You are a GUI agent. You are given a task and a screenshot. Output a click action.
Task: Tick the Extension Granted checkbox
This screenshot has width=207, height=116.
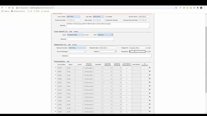pyautogui.click(x=105, y=20)
